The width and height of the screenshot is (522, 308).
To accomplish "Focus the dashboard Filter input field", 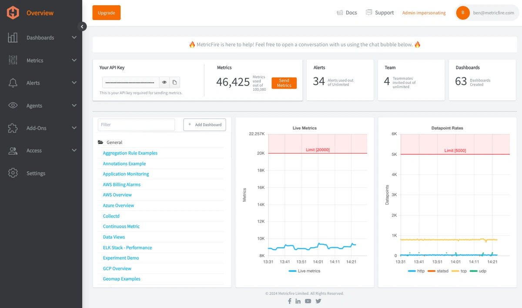I will tap(136, 125).
